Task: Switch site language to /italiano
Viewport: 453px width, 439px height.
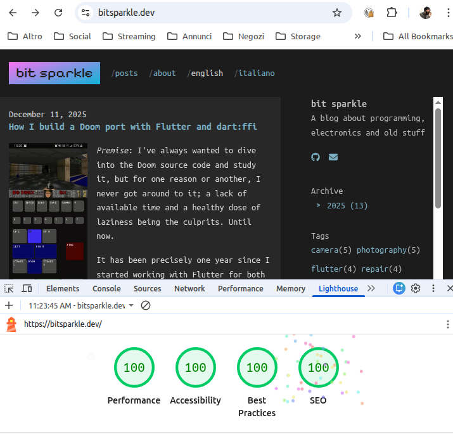Action: pos(255,73)
